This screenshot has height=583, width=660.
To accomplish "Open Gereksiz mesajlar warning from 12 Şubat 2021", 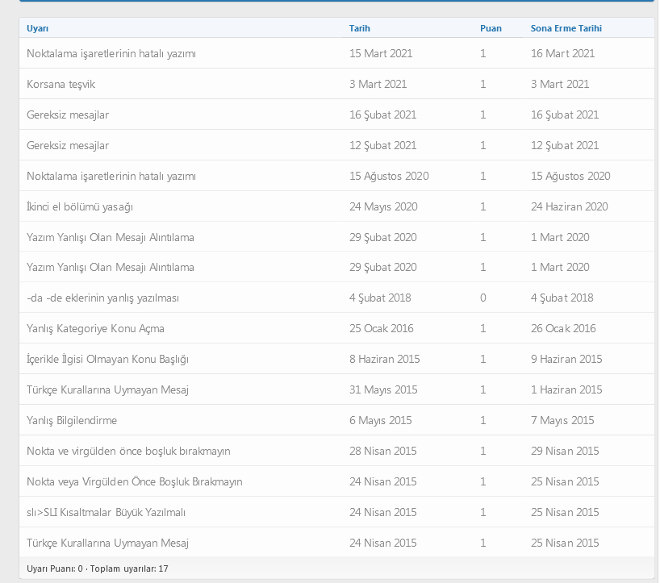I will point(68,145).
